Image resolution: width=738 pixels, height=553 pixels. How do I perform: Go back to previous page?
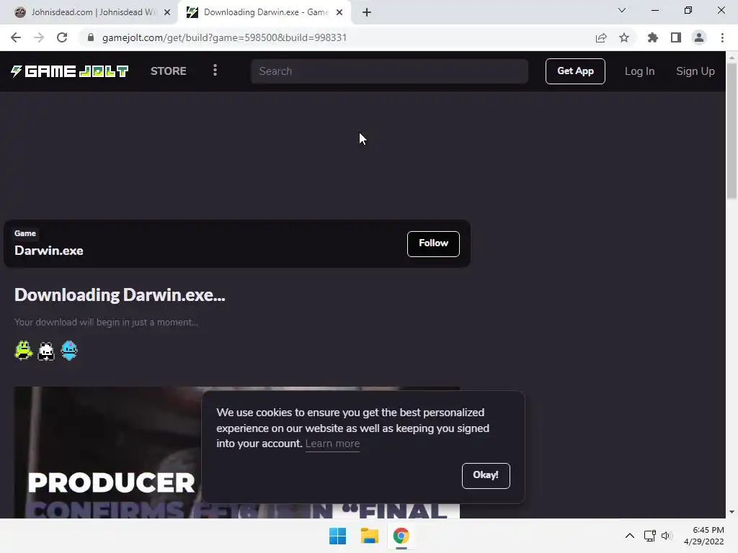pos(16,37)
